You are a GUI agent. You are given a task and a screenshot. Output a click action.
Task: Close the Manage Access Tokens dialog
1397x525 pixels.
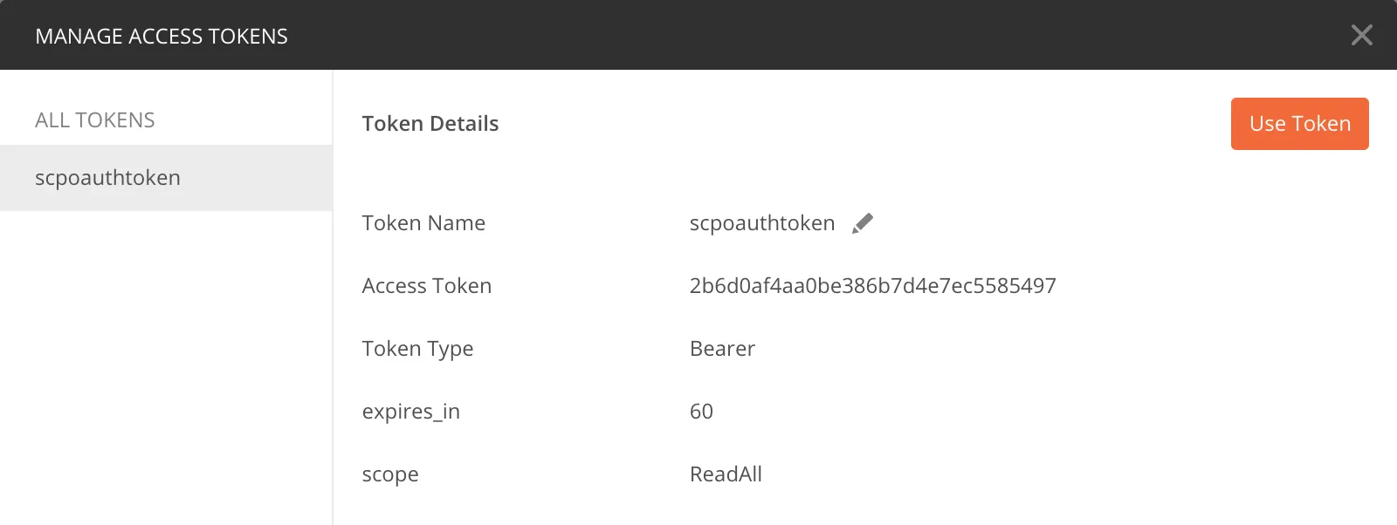click(1361, 35)
